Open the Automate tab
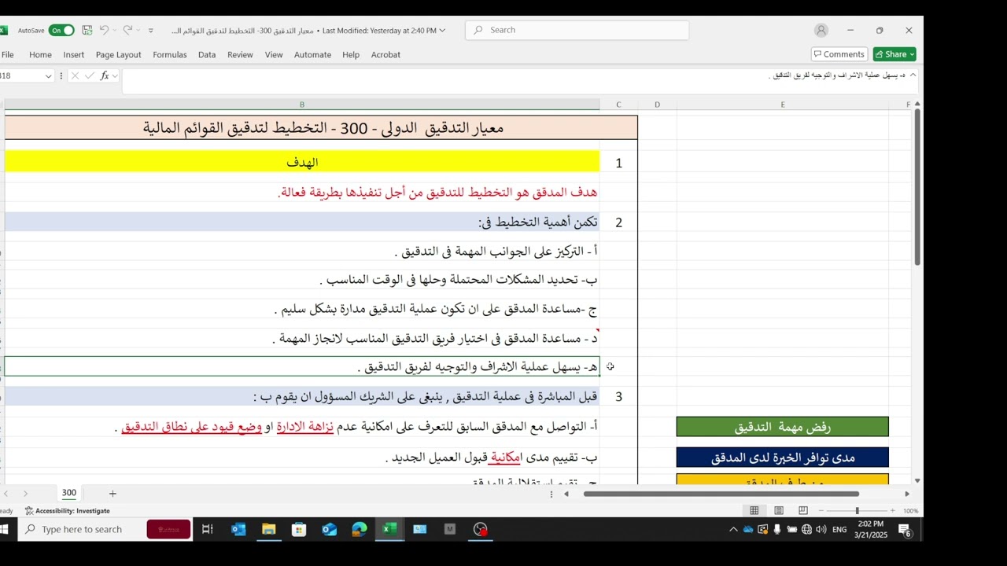The height and width of the screenshot is (566, 1007). tap(312, 55)
